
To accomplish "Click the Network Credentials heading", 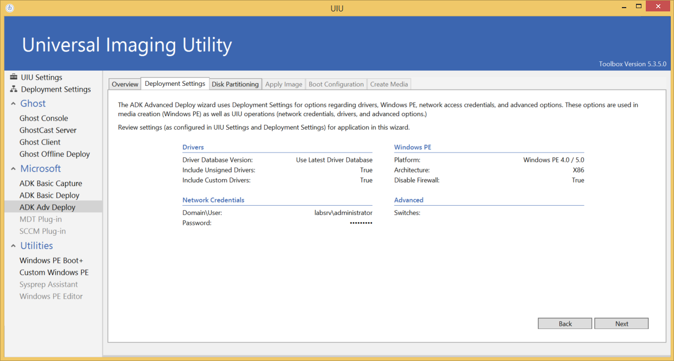I will pos(213,200).
